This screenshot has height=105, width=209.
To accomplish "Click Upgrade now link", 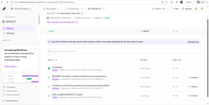I will (193, 42).
